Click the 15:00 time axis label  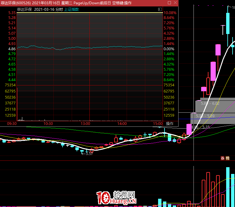157,124
